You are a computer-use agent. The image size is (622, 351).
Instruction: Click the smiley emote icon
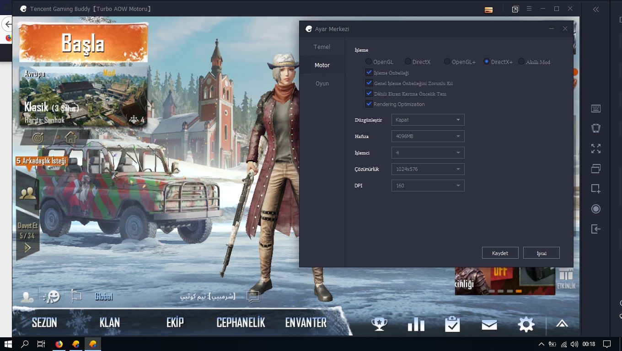coord(51,296)
